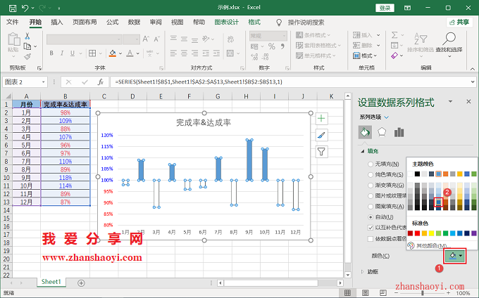The image size is (479, 298).
Task: Pick the highlighted blue darker theme color swatch
Action: (439, 202)
